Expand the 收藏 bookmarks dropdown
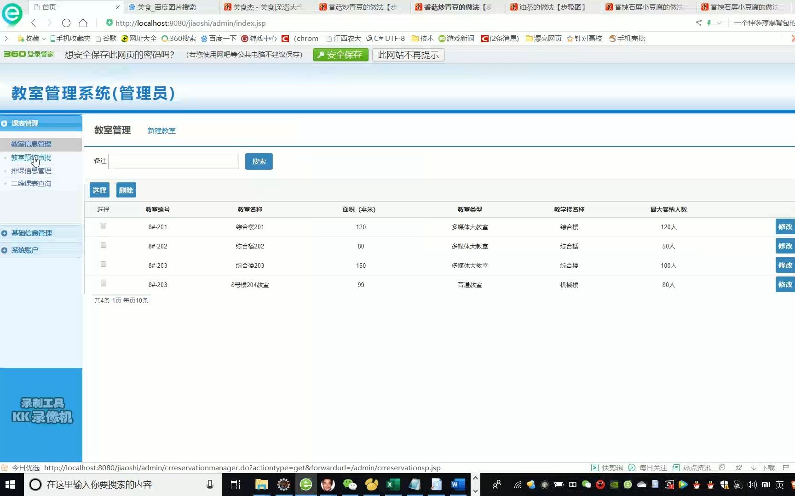Image resolution: width=795 pixels, height=496 pixels. coord(44,39)
